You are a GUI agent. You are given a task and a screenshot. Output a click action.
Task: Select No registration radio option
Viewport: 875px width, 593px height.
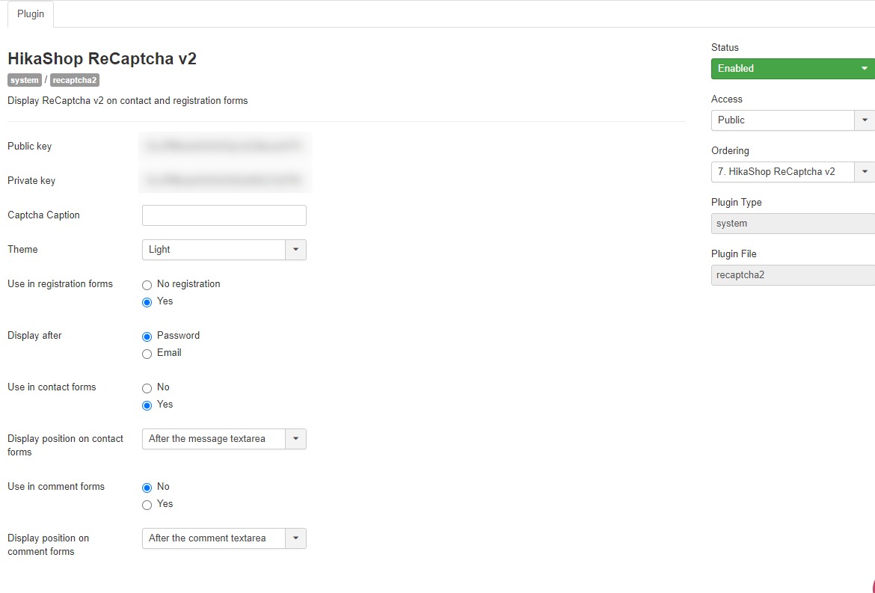(x=147, y=285)
